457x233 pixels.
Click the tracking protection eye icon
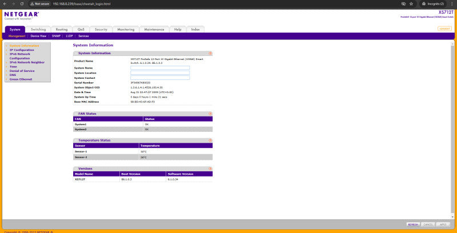404,4
